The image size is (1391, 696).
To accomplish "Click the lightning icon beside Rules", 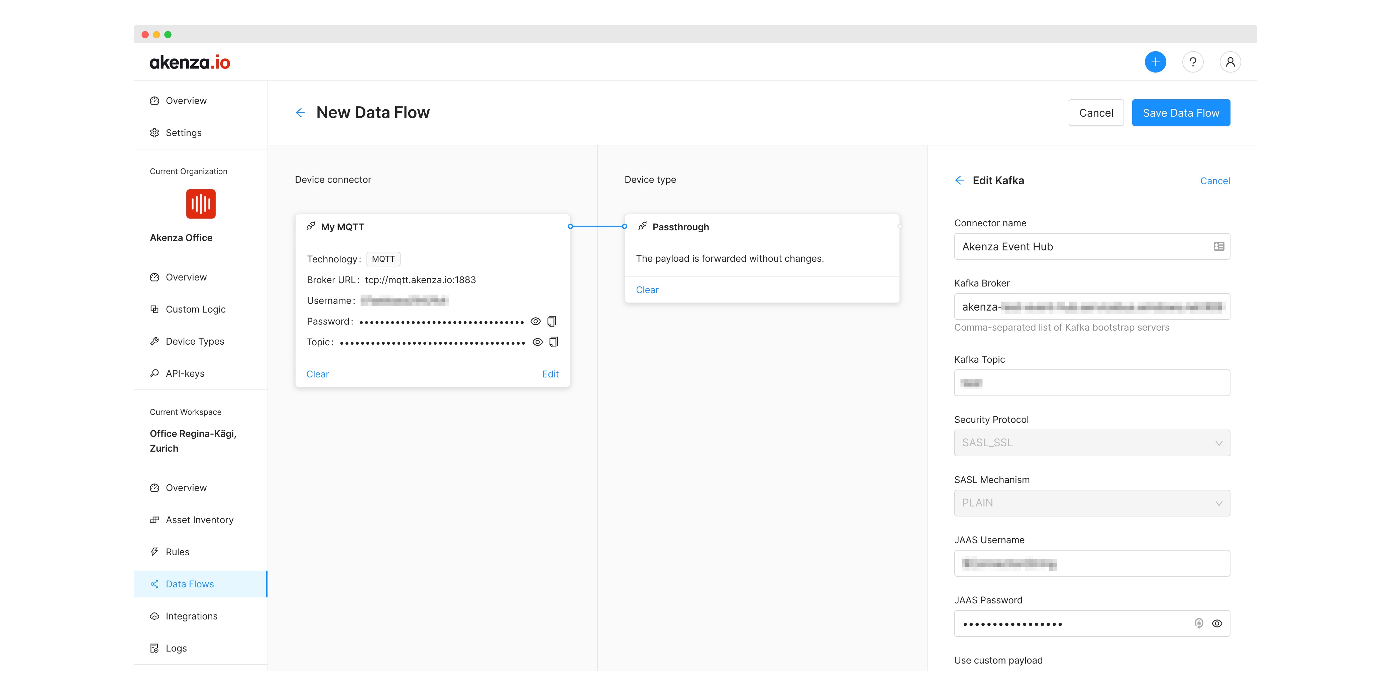I will 154,552.
